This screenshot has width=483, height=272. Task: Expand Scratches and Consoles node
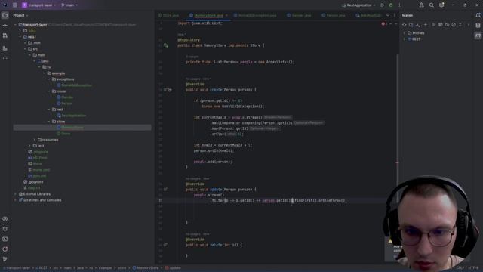pos(15,200)
